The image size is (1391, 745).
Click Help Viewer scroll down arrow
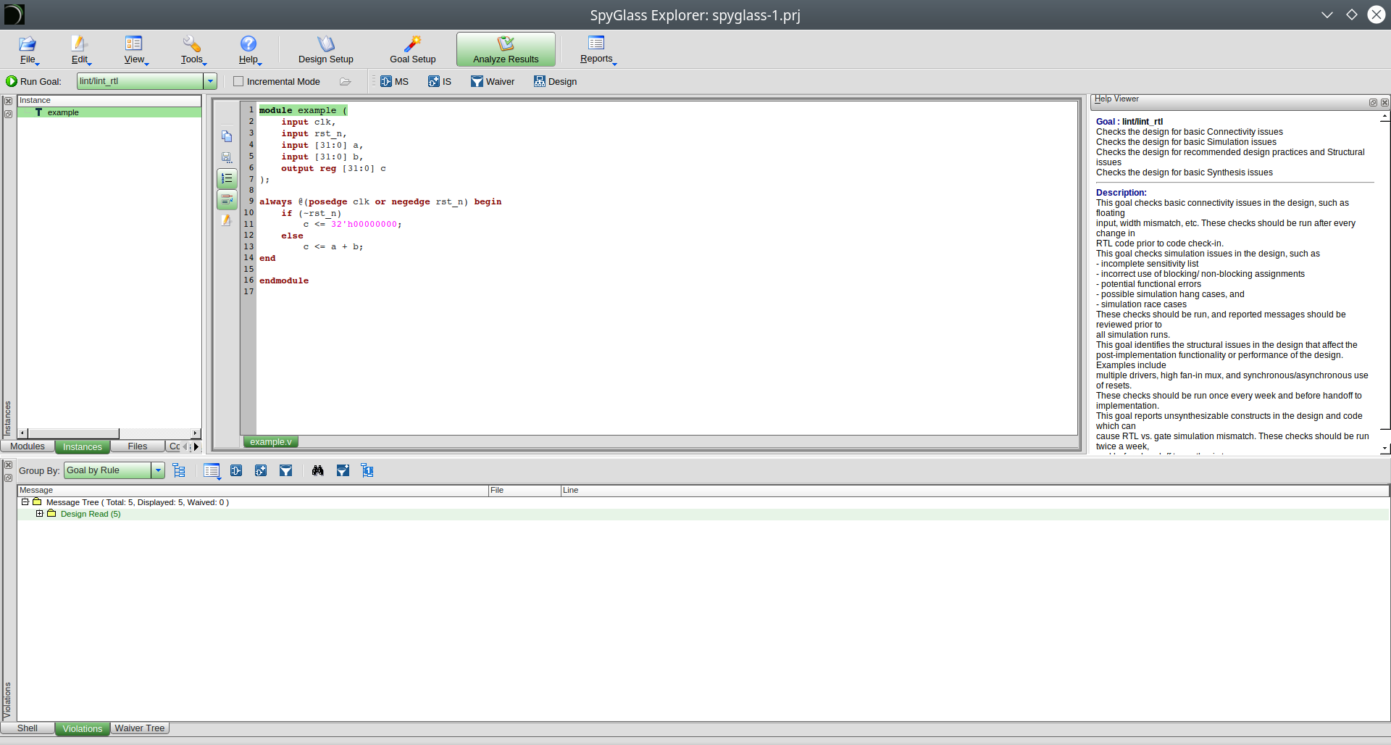point(1385,449)
